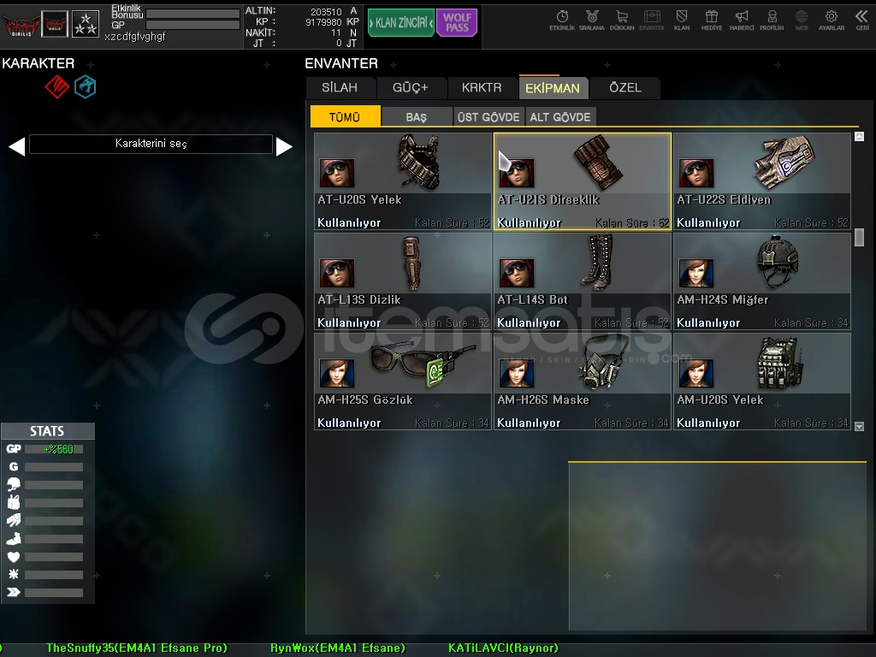Click inventory scrollbar up arrow
This screenshot has width=876, height=657.
click(x=859, y=136)
